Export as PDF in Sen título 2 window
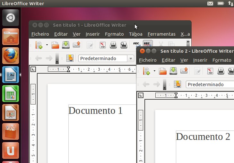234x163 pixels. point(210,71)
